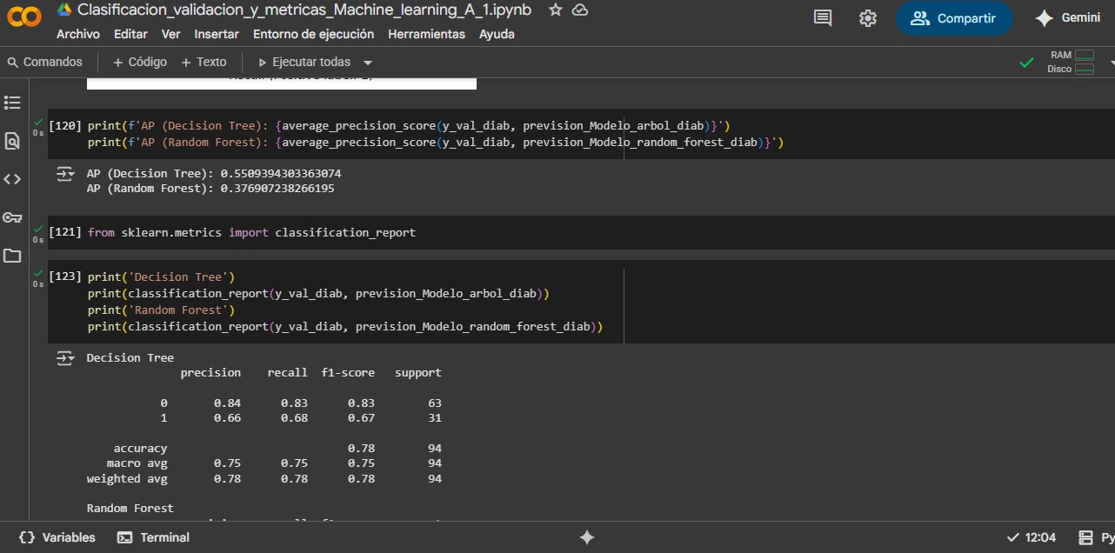
Task: Star the notebook with the star icon
Action: pos(557,10)
